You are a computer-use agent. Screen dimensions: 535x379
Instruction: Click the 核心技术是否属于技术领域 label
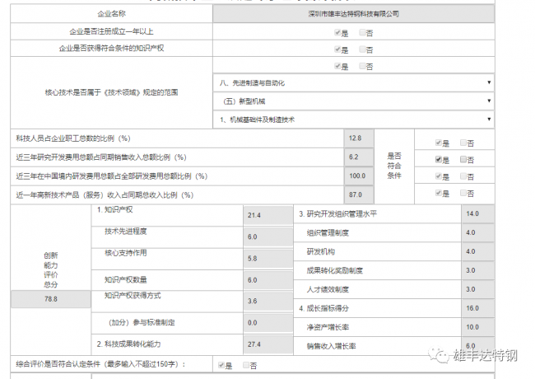pos(111,92)
